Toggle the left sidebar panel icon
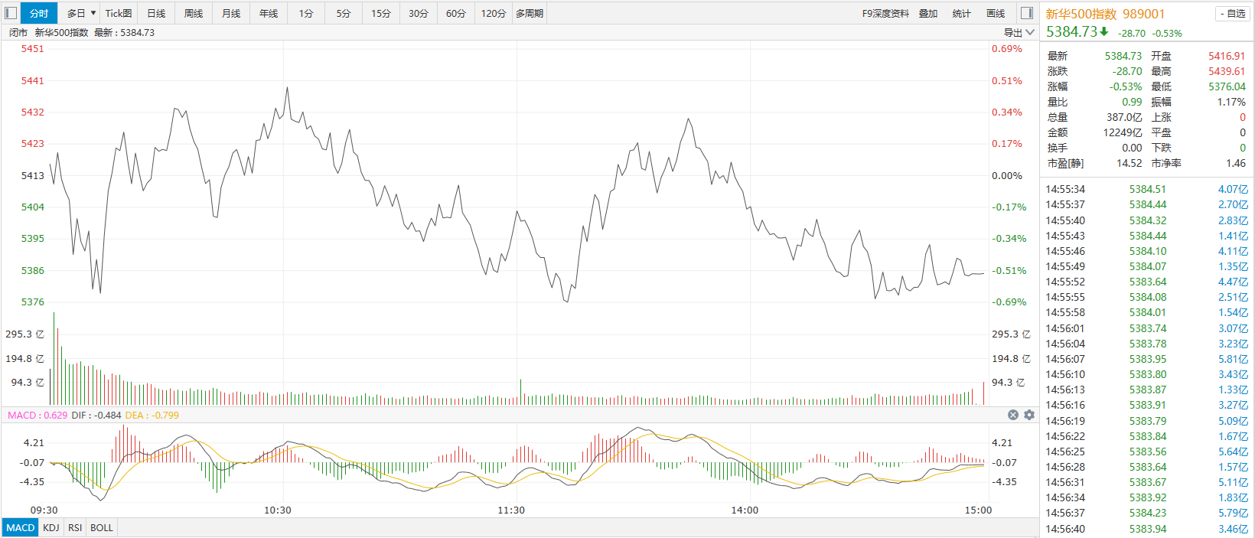 (11, 13)
